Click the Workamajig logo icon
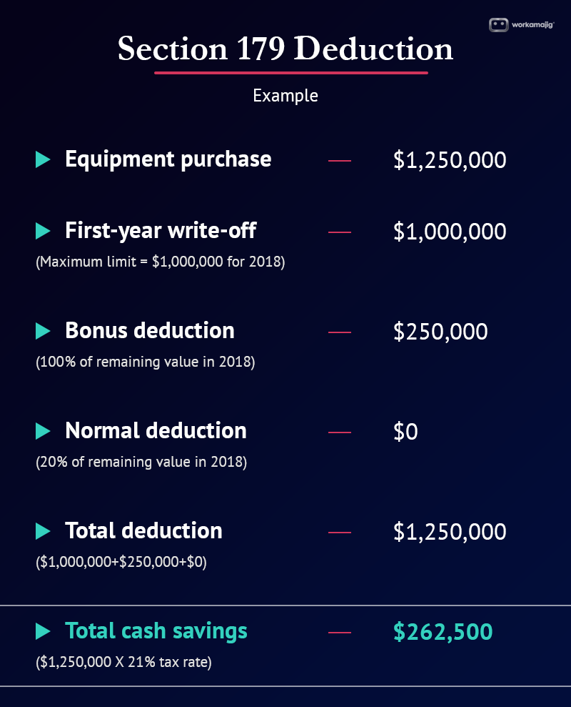Image resolution: width=571 pixels, height=707 pixels. 498,25
